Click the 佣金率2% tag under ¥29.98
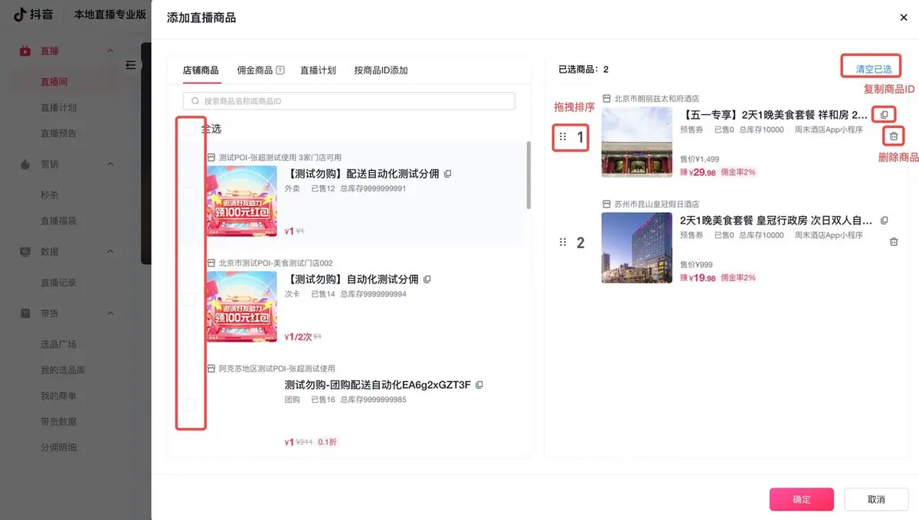The width and height of the screenshot is (919, 520). point(738,172)
